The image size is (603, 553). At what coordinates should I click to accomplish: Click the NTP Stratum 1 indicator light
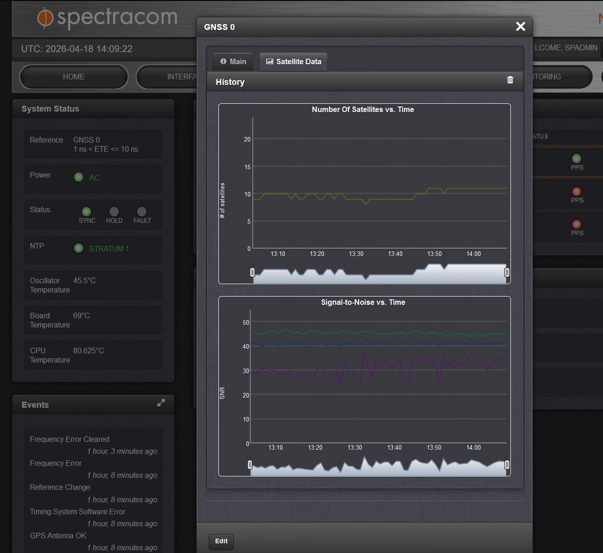click(x=79, y=248)
